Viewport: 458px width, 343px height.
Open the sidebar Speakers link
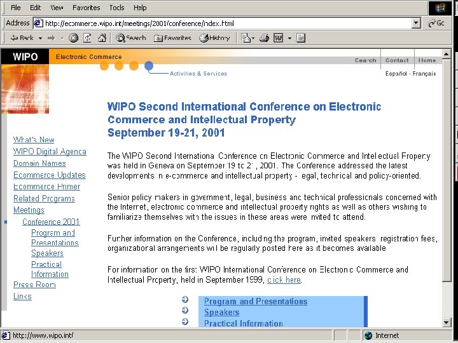47,253
